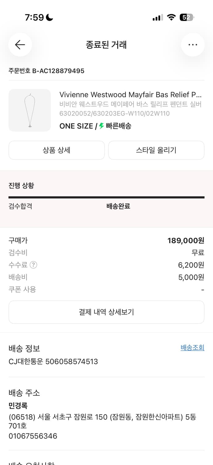
Task: Tap 스타일 올리기 to upload a style
Action: pos(156,150)
